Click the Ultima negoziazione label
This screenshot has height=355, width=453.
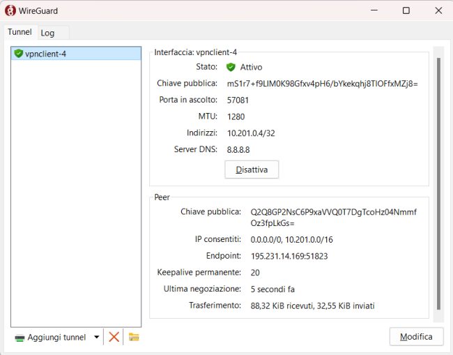pos(202,289)
